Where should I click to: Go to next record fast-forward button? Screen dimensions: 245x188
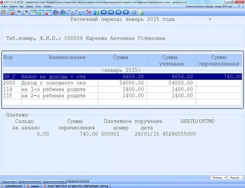point(118,12)
